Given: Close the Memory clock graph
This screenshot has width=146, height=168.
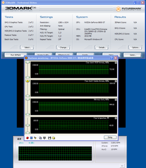Looking at the screenshot, I should tap(116, 100).
